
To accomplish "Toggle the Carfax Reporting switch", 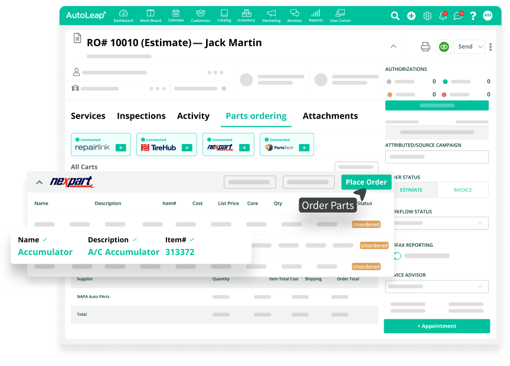I will [x=397, y=256].
